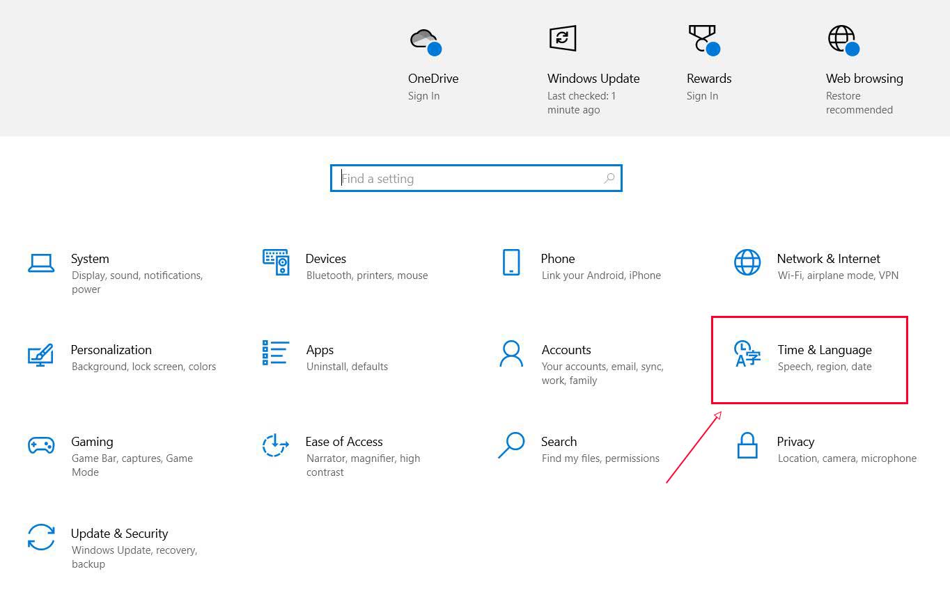Click the Search magnifying glass category icon

click(x=511, y=445)
